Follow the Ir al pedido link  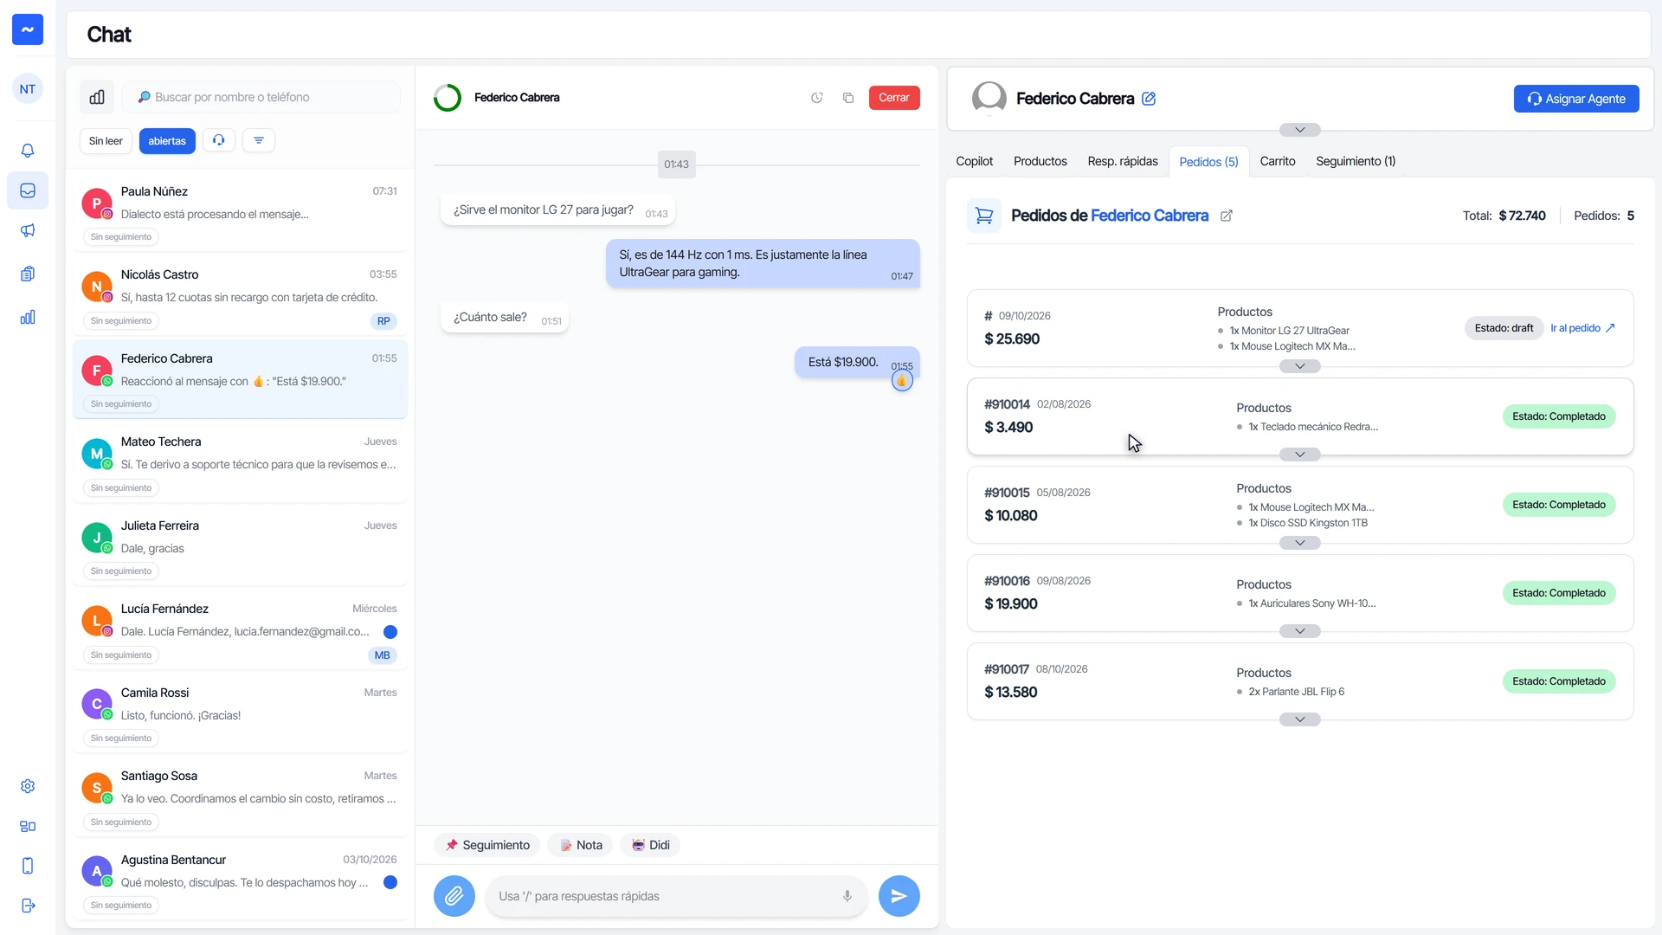tap(1582, 328)
